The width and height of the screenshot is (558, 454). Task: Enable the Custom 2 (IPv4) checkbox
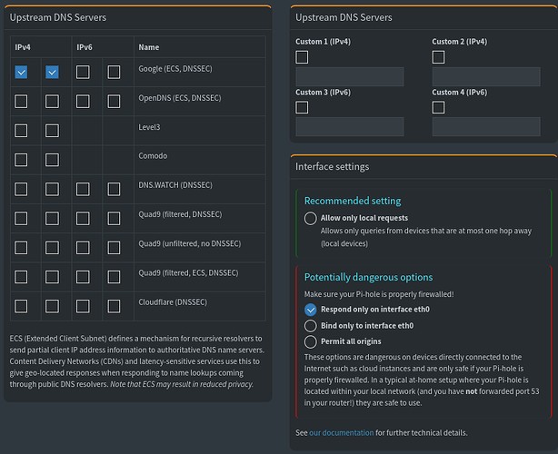(439, 57)
